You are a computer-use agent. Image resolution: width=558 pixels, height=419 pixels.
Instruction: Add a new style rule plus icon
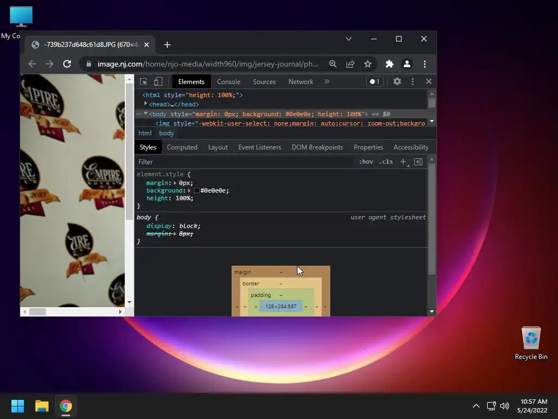403,161
